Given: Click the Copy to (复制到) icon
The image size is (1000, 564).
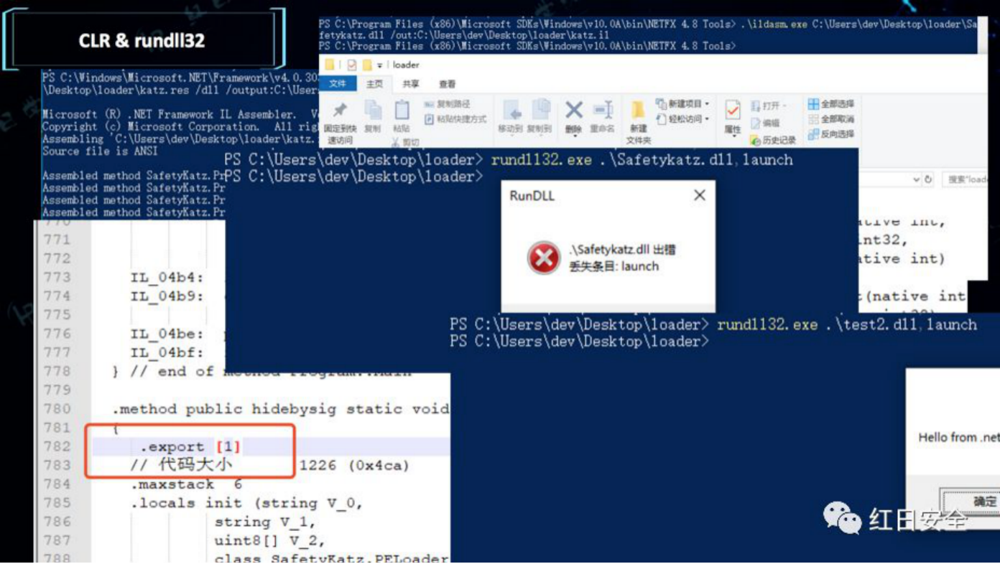Looking at the screenshot, I should click(x=540, y=110).
